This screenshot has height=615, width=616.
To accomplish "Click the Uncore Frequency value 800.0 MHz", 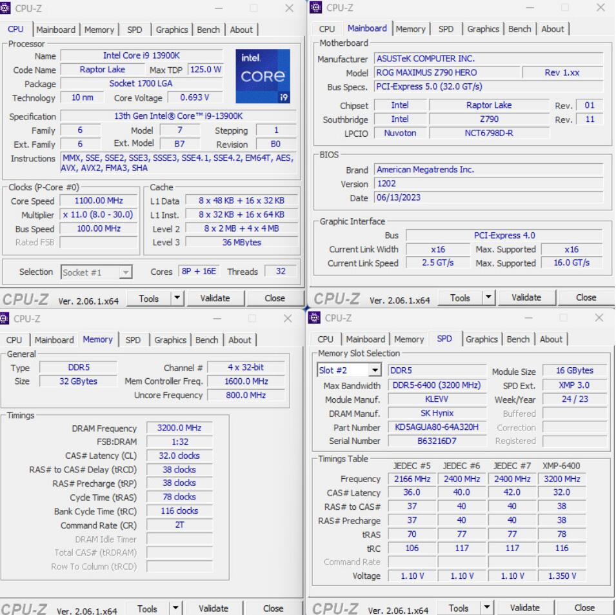I will 246,395.
